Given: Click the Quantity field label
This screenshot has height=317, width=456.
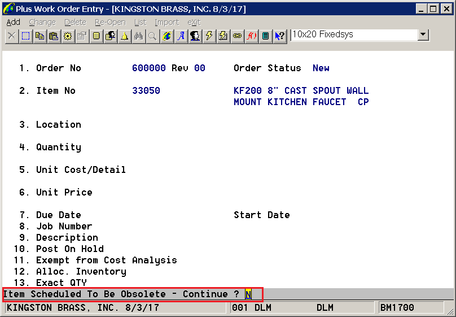Looking at the screenshot, I should click(x=59, y=147).
